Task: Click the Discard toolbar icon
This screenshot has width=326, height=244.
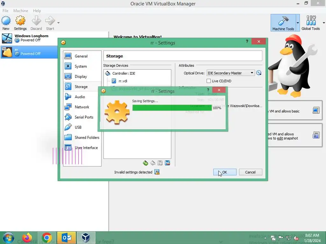Action: pos(36,23)
